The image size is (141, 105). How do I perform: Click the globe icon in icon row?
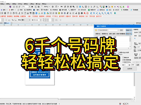pyautogui.click(x=5, y=13)
